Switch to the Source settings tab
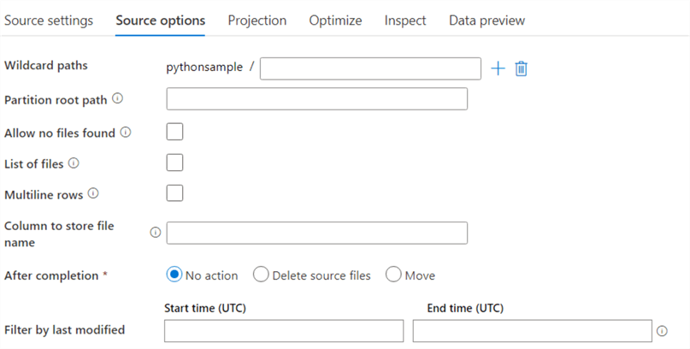This screenshot has height=349, width=690. pyautogui.click(x=49, y=21)
